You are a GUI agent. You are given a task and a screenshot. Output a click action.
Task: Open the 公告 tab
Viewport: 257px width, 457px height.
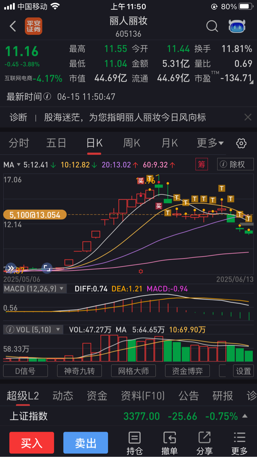[x=189, y=396]
